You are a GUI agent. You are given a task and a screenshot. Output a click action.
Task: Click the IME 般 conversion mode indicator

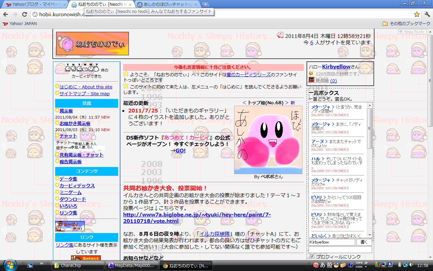pos(329,265)
